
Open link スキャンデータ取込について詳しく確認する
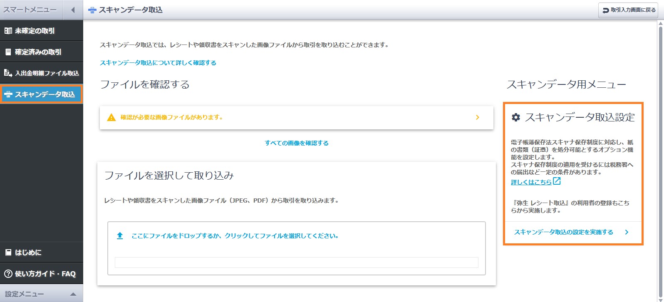[158, 63]
